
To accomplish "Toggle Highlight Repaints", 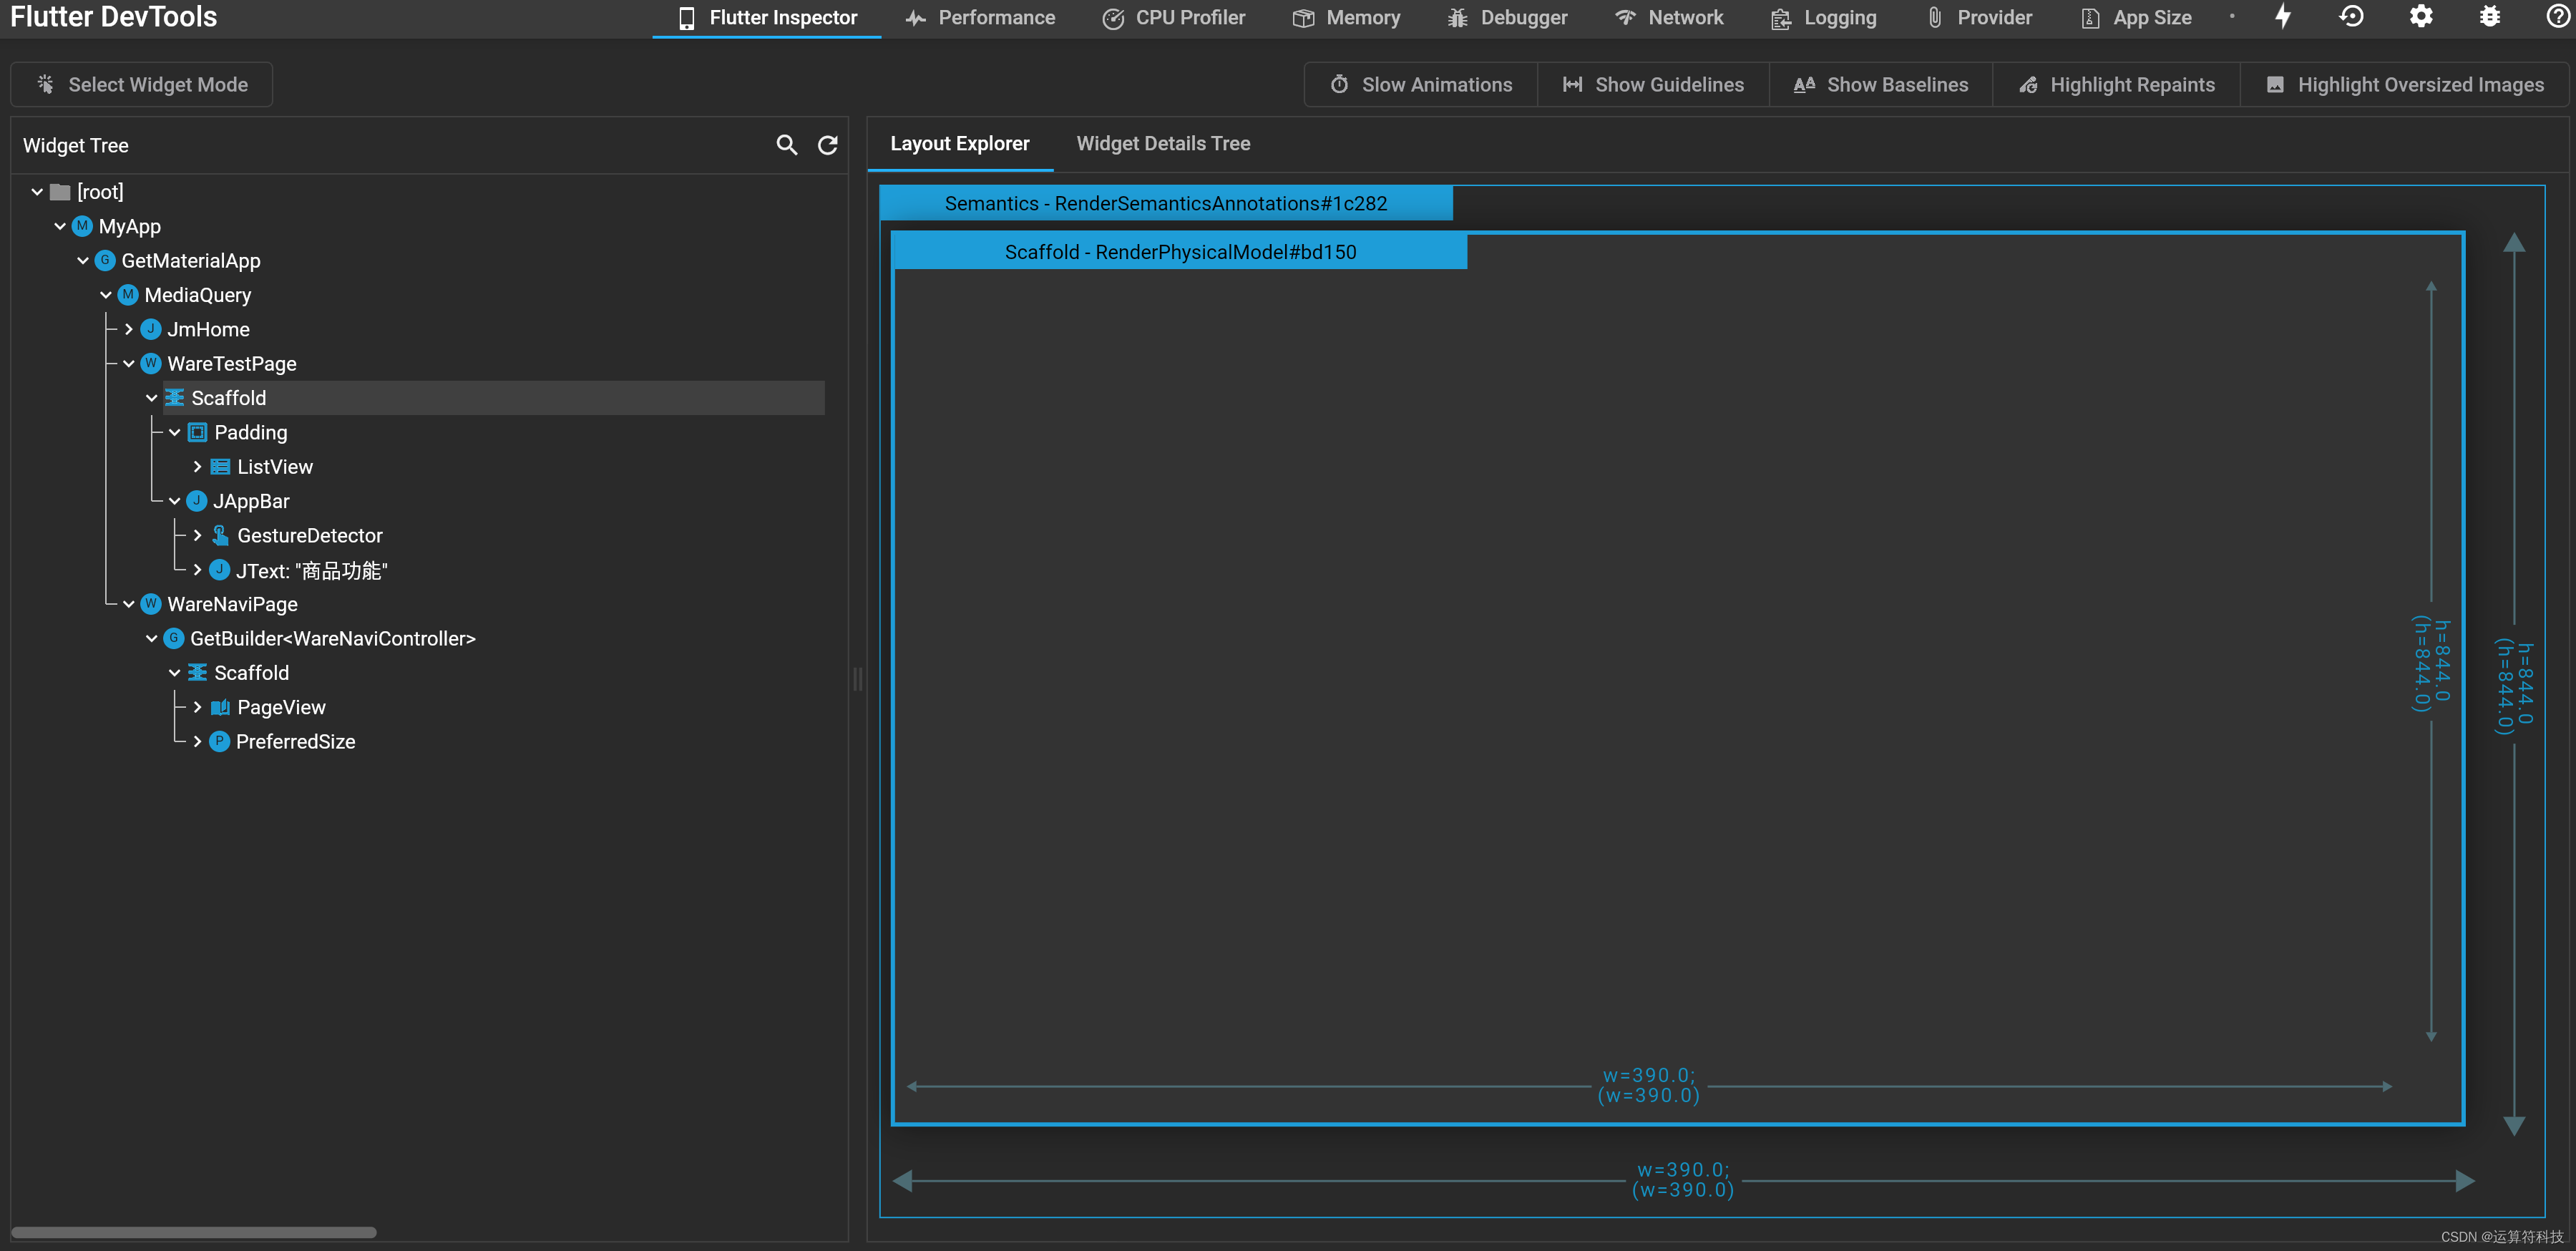I will [x=2117, y=85].
